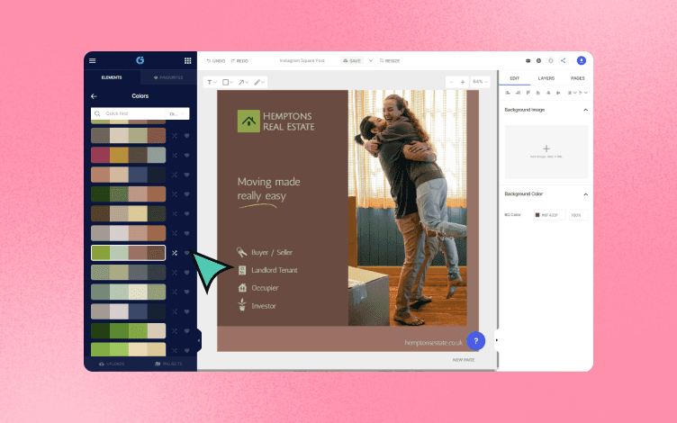Screen dimensions: 677x423
Task: Open the 64% zoom level dropdown
Action: click(x=480, y=82)
